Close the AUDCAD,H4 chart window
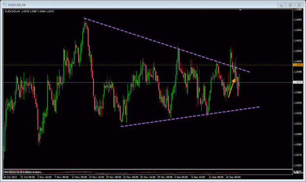 [x=299, y=5]
